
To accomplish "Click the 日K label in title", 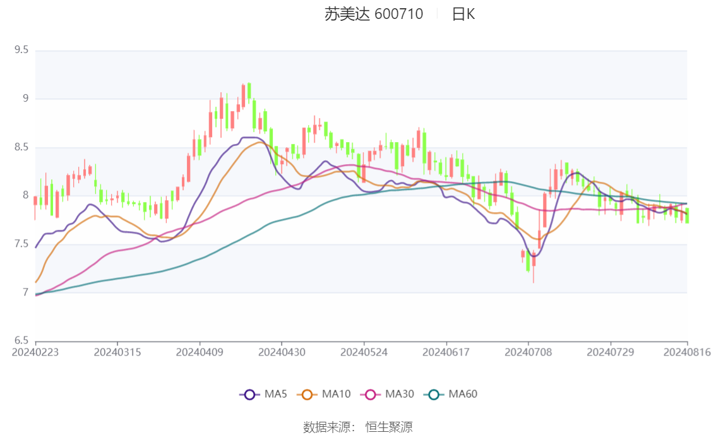I will (x=463, y=14).
